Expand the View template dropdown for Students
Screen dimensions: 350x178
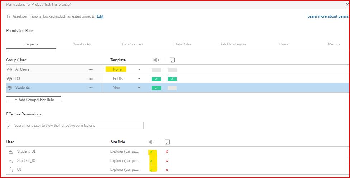[139, 88]
